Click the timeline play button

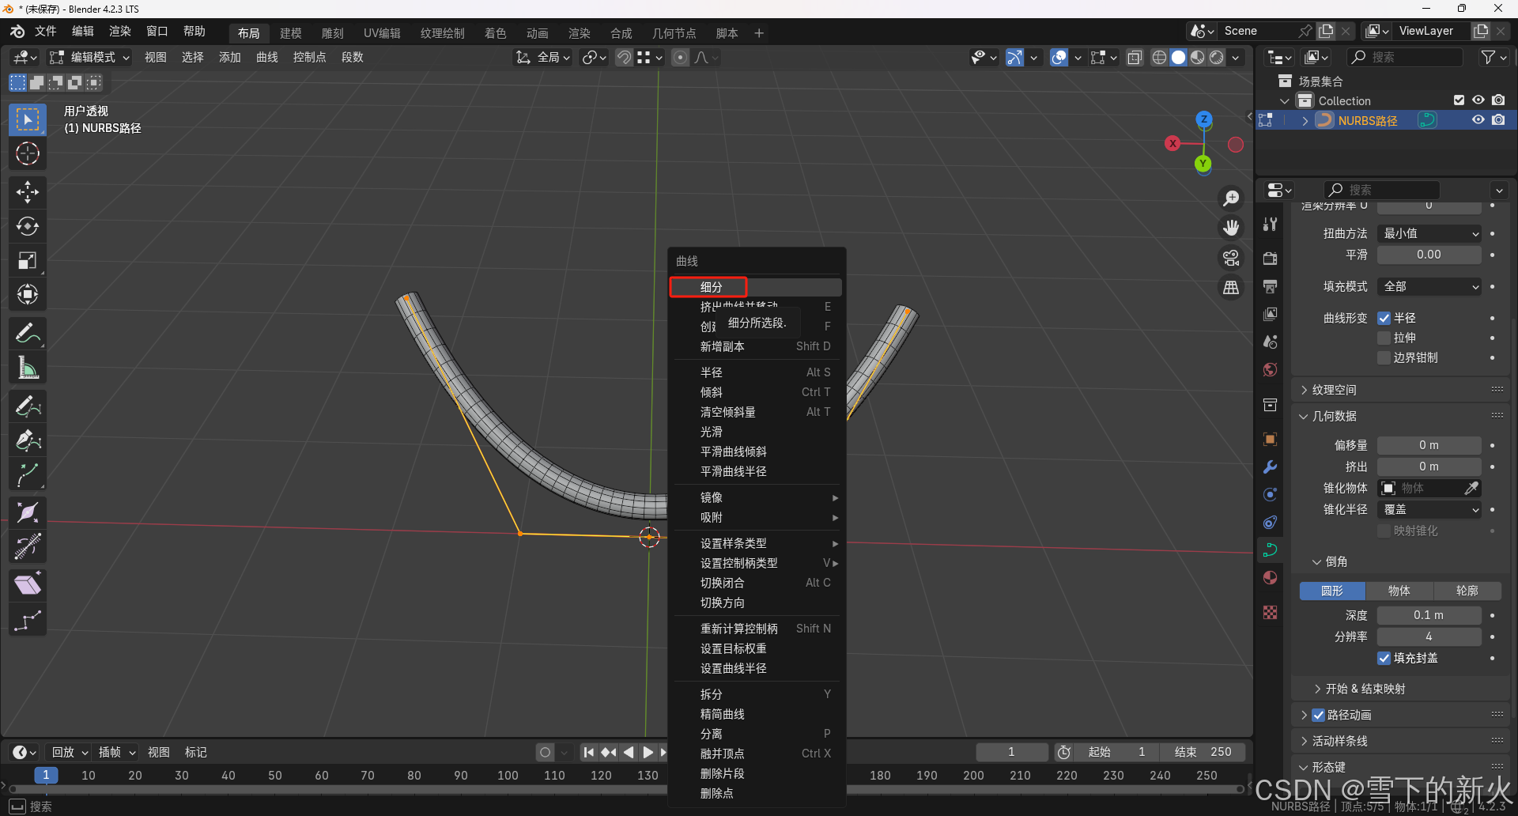(x=648, y=752)
